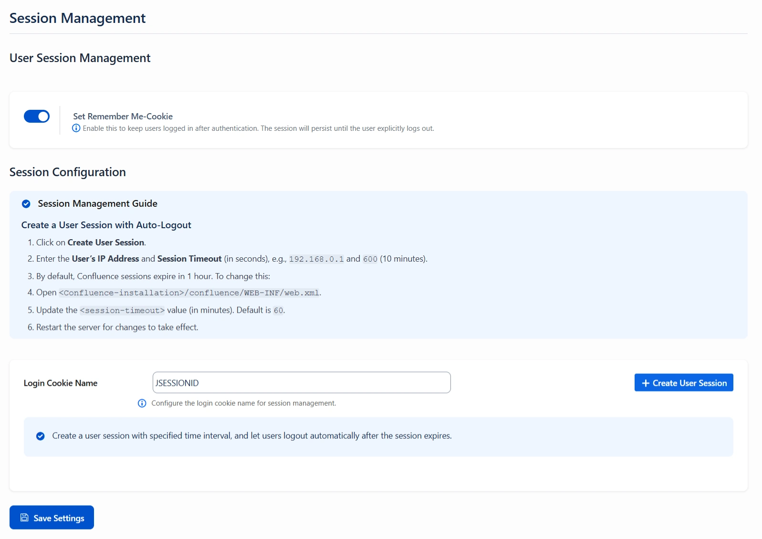The image size is (762, 539).
Task: Click the default value 60 code
Action: click(x=279, y=311)
